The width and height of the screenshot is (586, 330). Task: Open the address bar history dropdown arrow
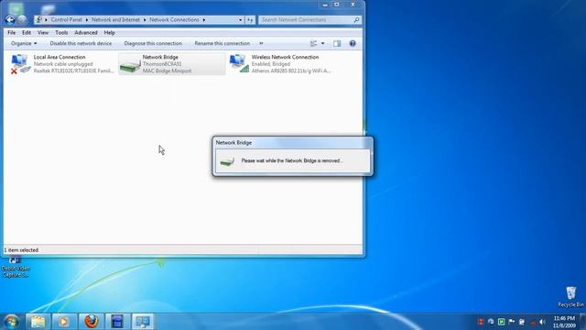click(240, 20)
